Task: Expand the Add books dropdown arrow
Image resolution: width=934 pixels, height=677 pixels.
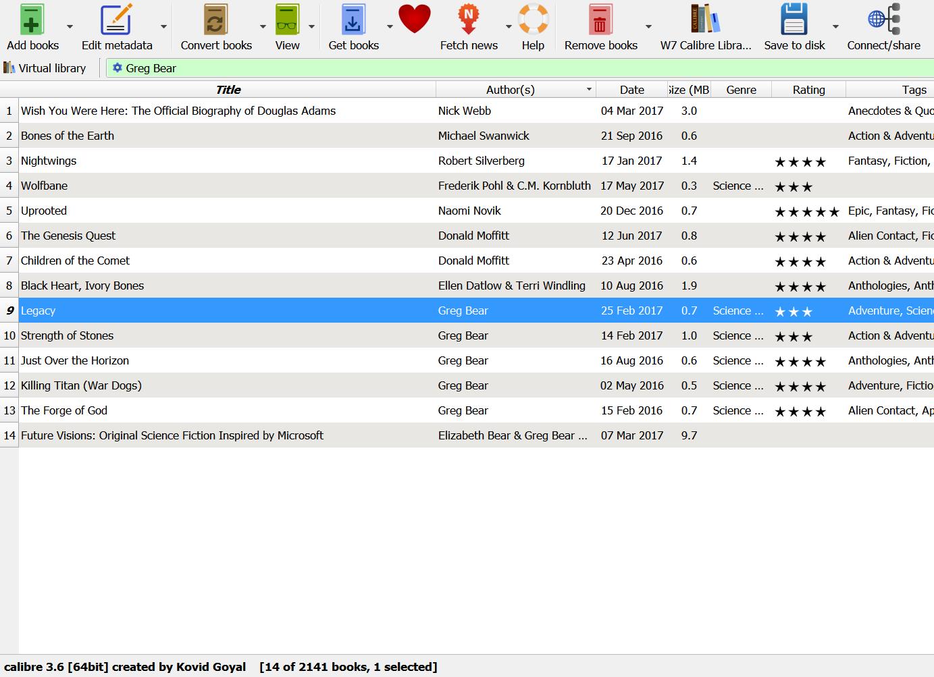Action: (70, 27)
